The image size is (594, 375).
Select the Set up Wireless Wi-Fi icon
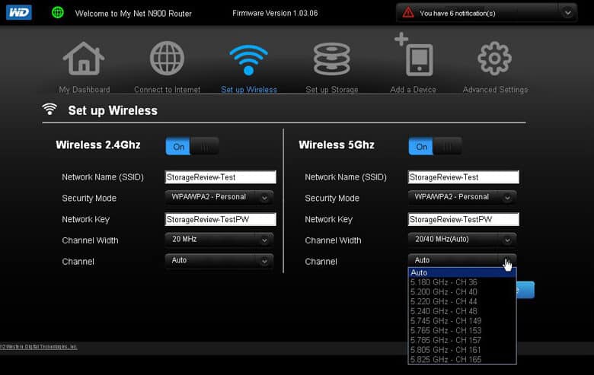pos(248,60)
